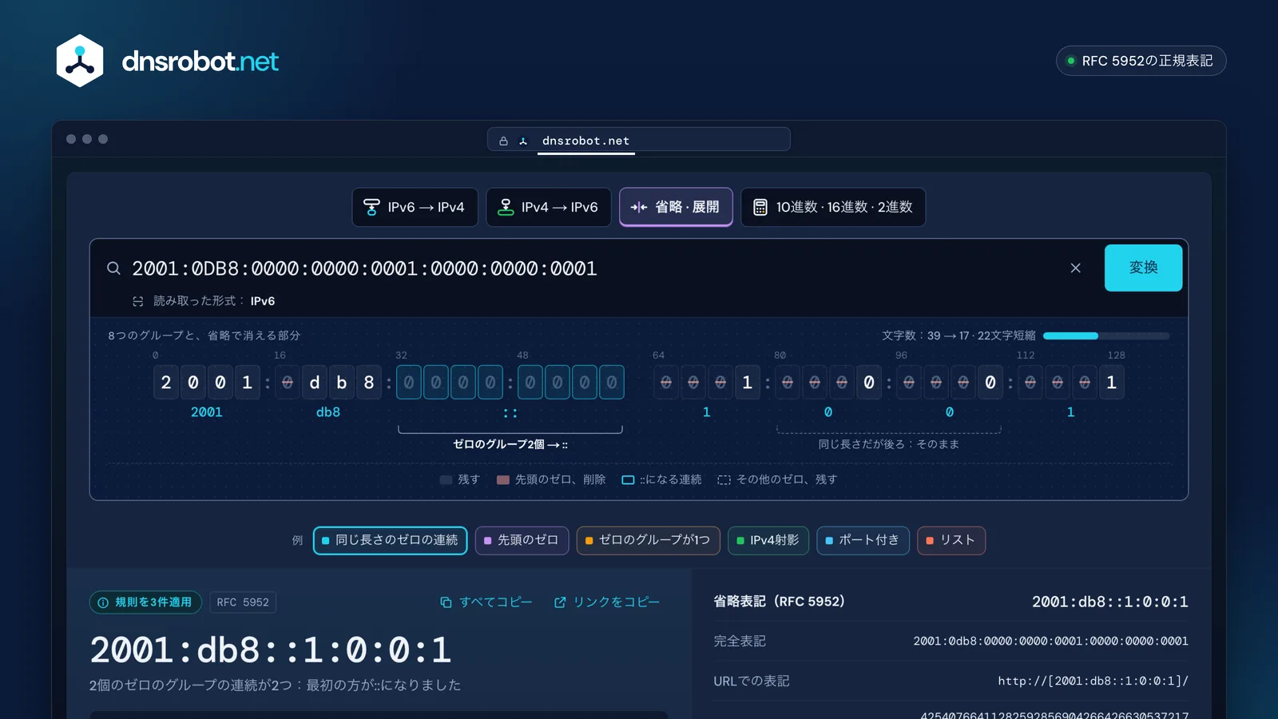
Task: Click the dnsrobot.net address bar text
Action: pyautogui.click(x=585, y=141)
